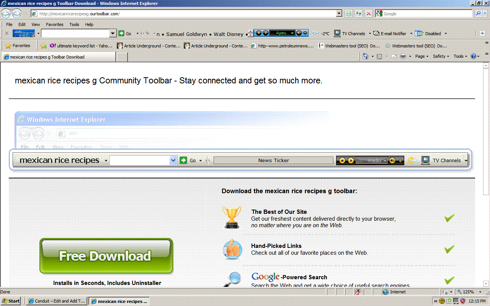Open a new blank tab
This screenshot has height=306, width=490.
pyautogui.click(x=122, y=57)
